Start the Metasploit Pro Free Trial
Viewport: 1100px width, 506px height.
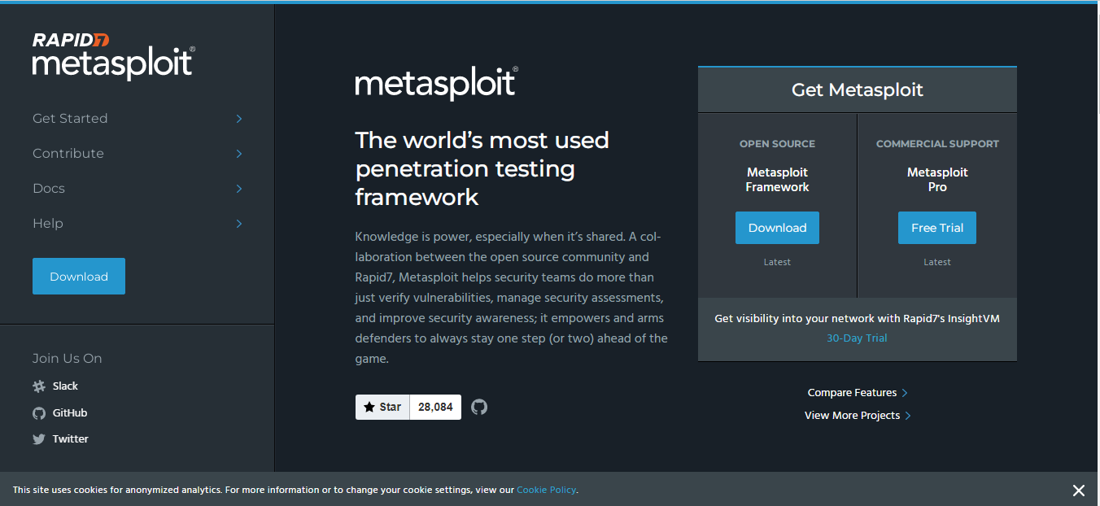click(x=937, y=228)
